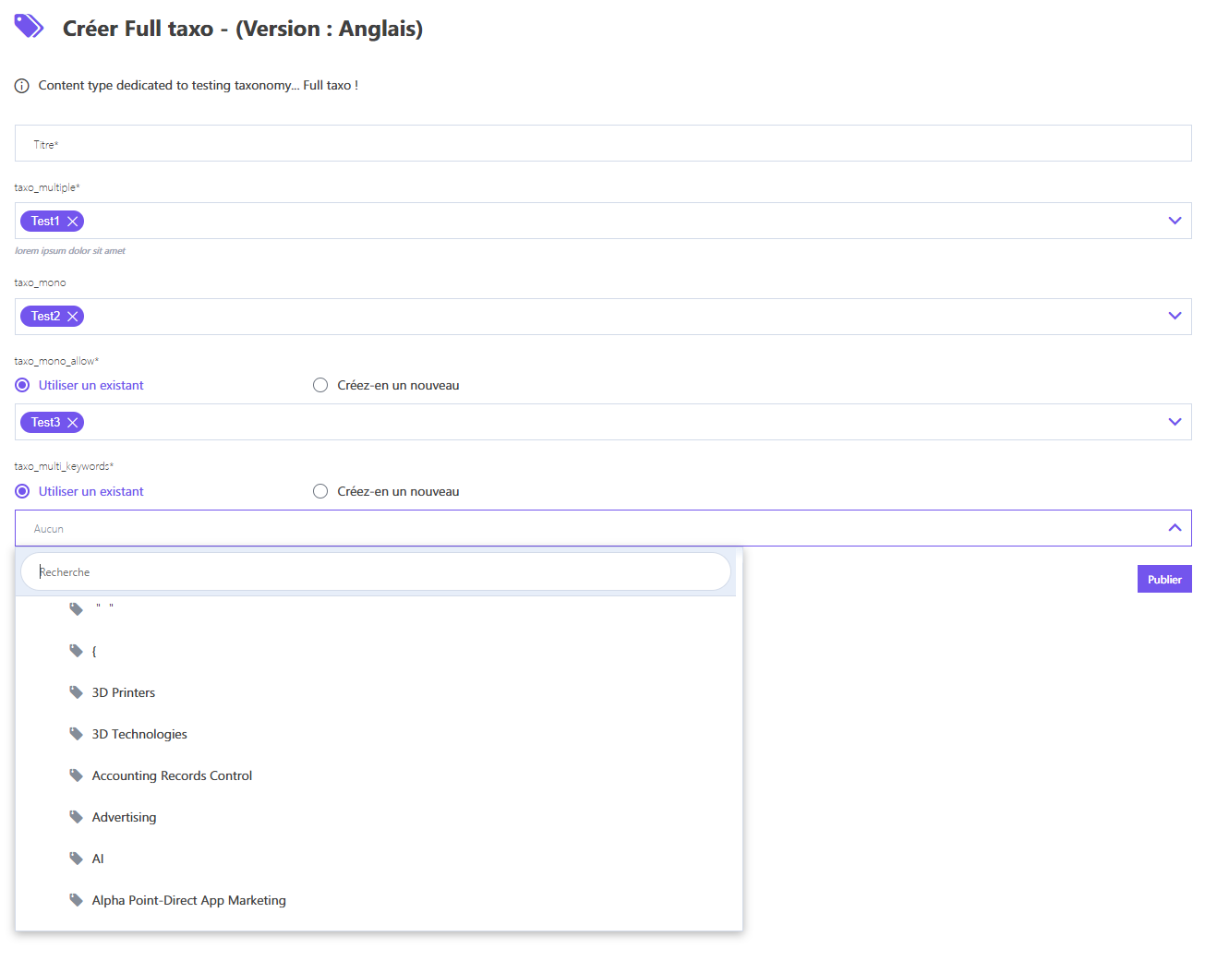Image resolution: width=1205 pixels, height=961 pixels.
Task: Select Créez-en un nouveau for taxo_multi_keywords
Action: [x=320, y=491]
